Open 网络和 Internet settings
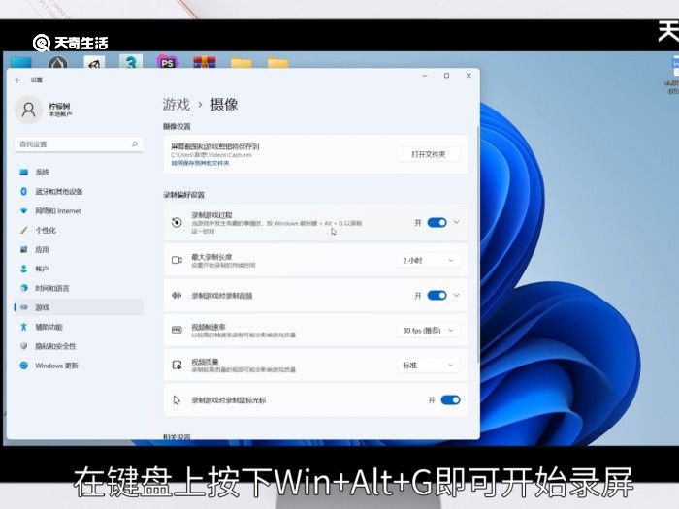This screenshot has width=679, height=509. tap(79, 210)
